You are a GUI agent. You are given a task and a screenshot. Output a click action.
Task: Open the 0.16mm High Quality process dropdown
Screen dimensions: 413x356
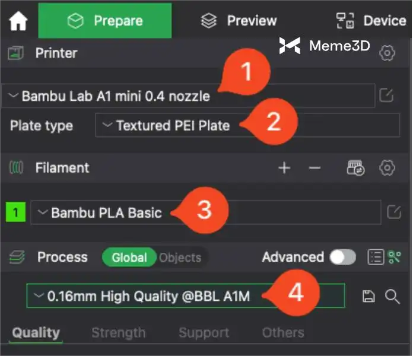click(148, 295)
